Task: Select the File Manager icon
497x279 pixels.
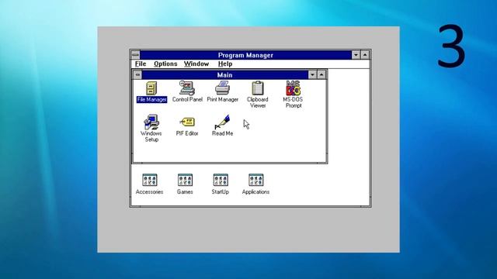Action: pos(151,88)
